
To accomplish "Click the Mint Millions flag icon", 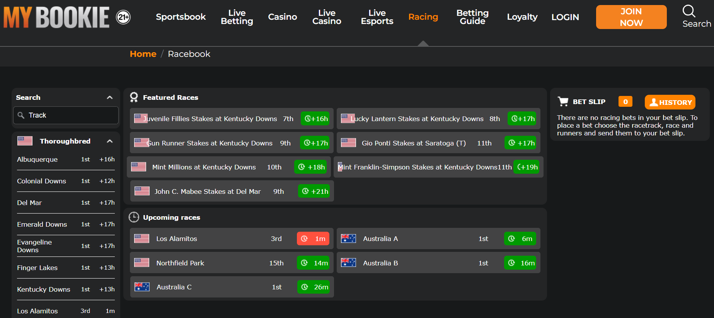I will coord(138,167).
